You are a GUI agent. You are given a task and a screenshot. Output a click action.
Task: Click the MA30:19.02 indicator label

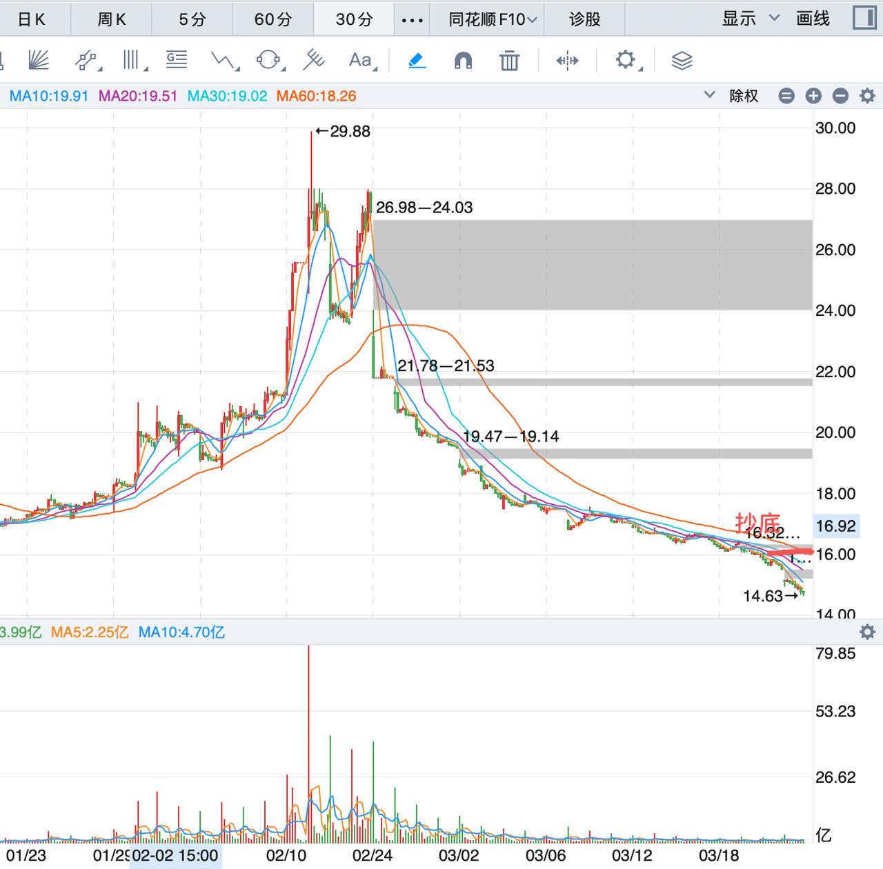pos(227,96)
